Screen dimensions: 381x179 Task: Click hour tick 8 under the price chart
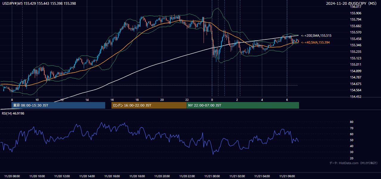[x=12, y=100]
